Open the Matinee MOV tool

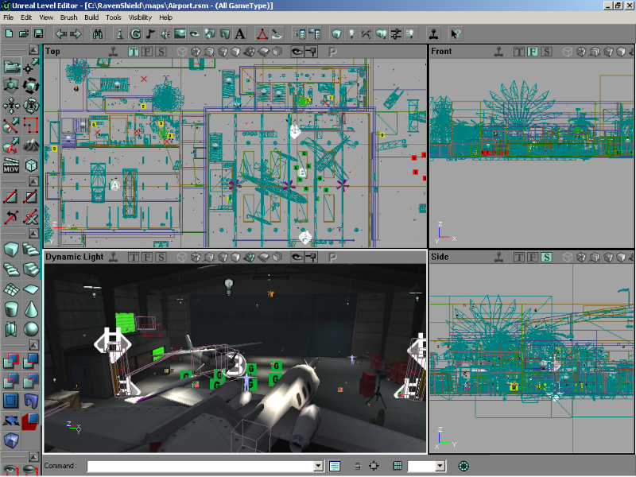tap(11, 165)
